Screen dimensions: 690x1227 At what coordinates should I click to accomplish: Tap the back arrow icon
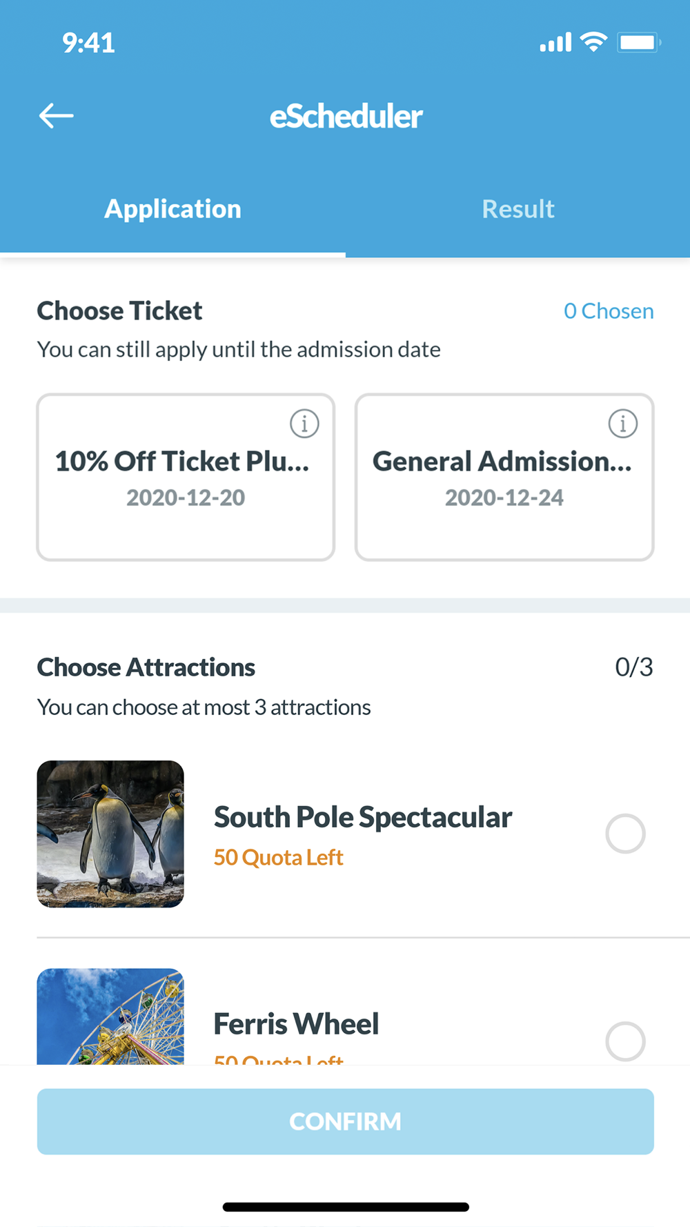click(x=56, y=116)
